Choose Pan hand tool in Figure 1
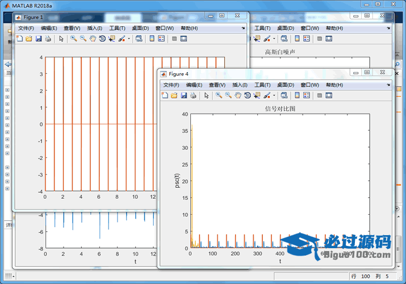This screenshot has width=406, height=284. (x=93, y=39)
